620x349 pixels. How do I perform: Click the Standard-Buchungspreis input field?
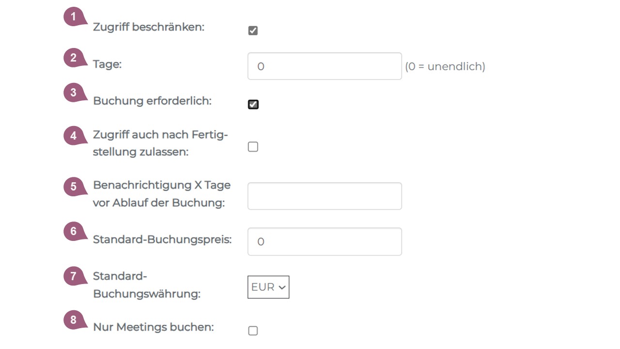pos(325,241)
